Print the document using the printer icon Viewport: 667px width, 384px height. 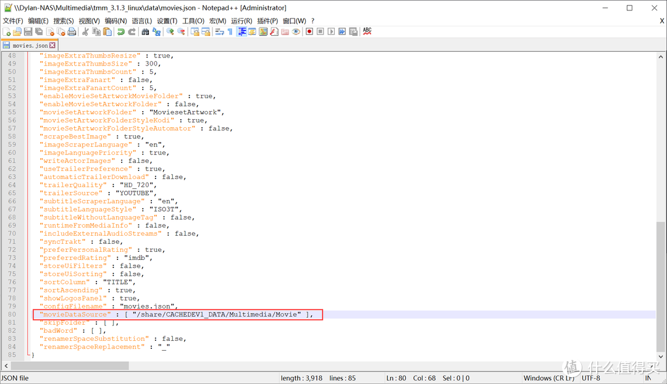coord(72,32)
